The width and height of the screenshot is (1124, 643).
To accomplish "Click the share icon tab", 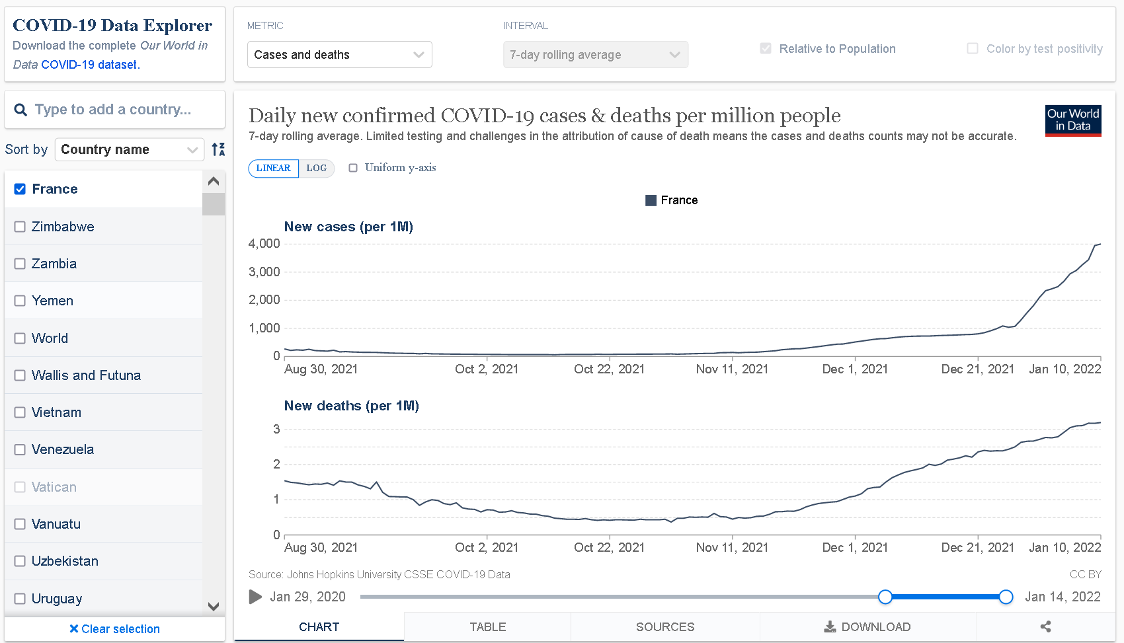I will pos(1045,626).
